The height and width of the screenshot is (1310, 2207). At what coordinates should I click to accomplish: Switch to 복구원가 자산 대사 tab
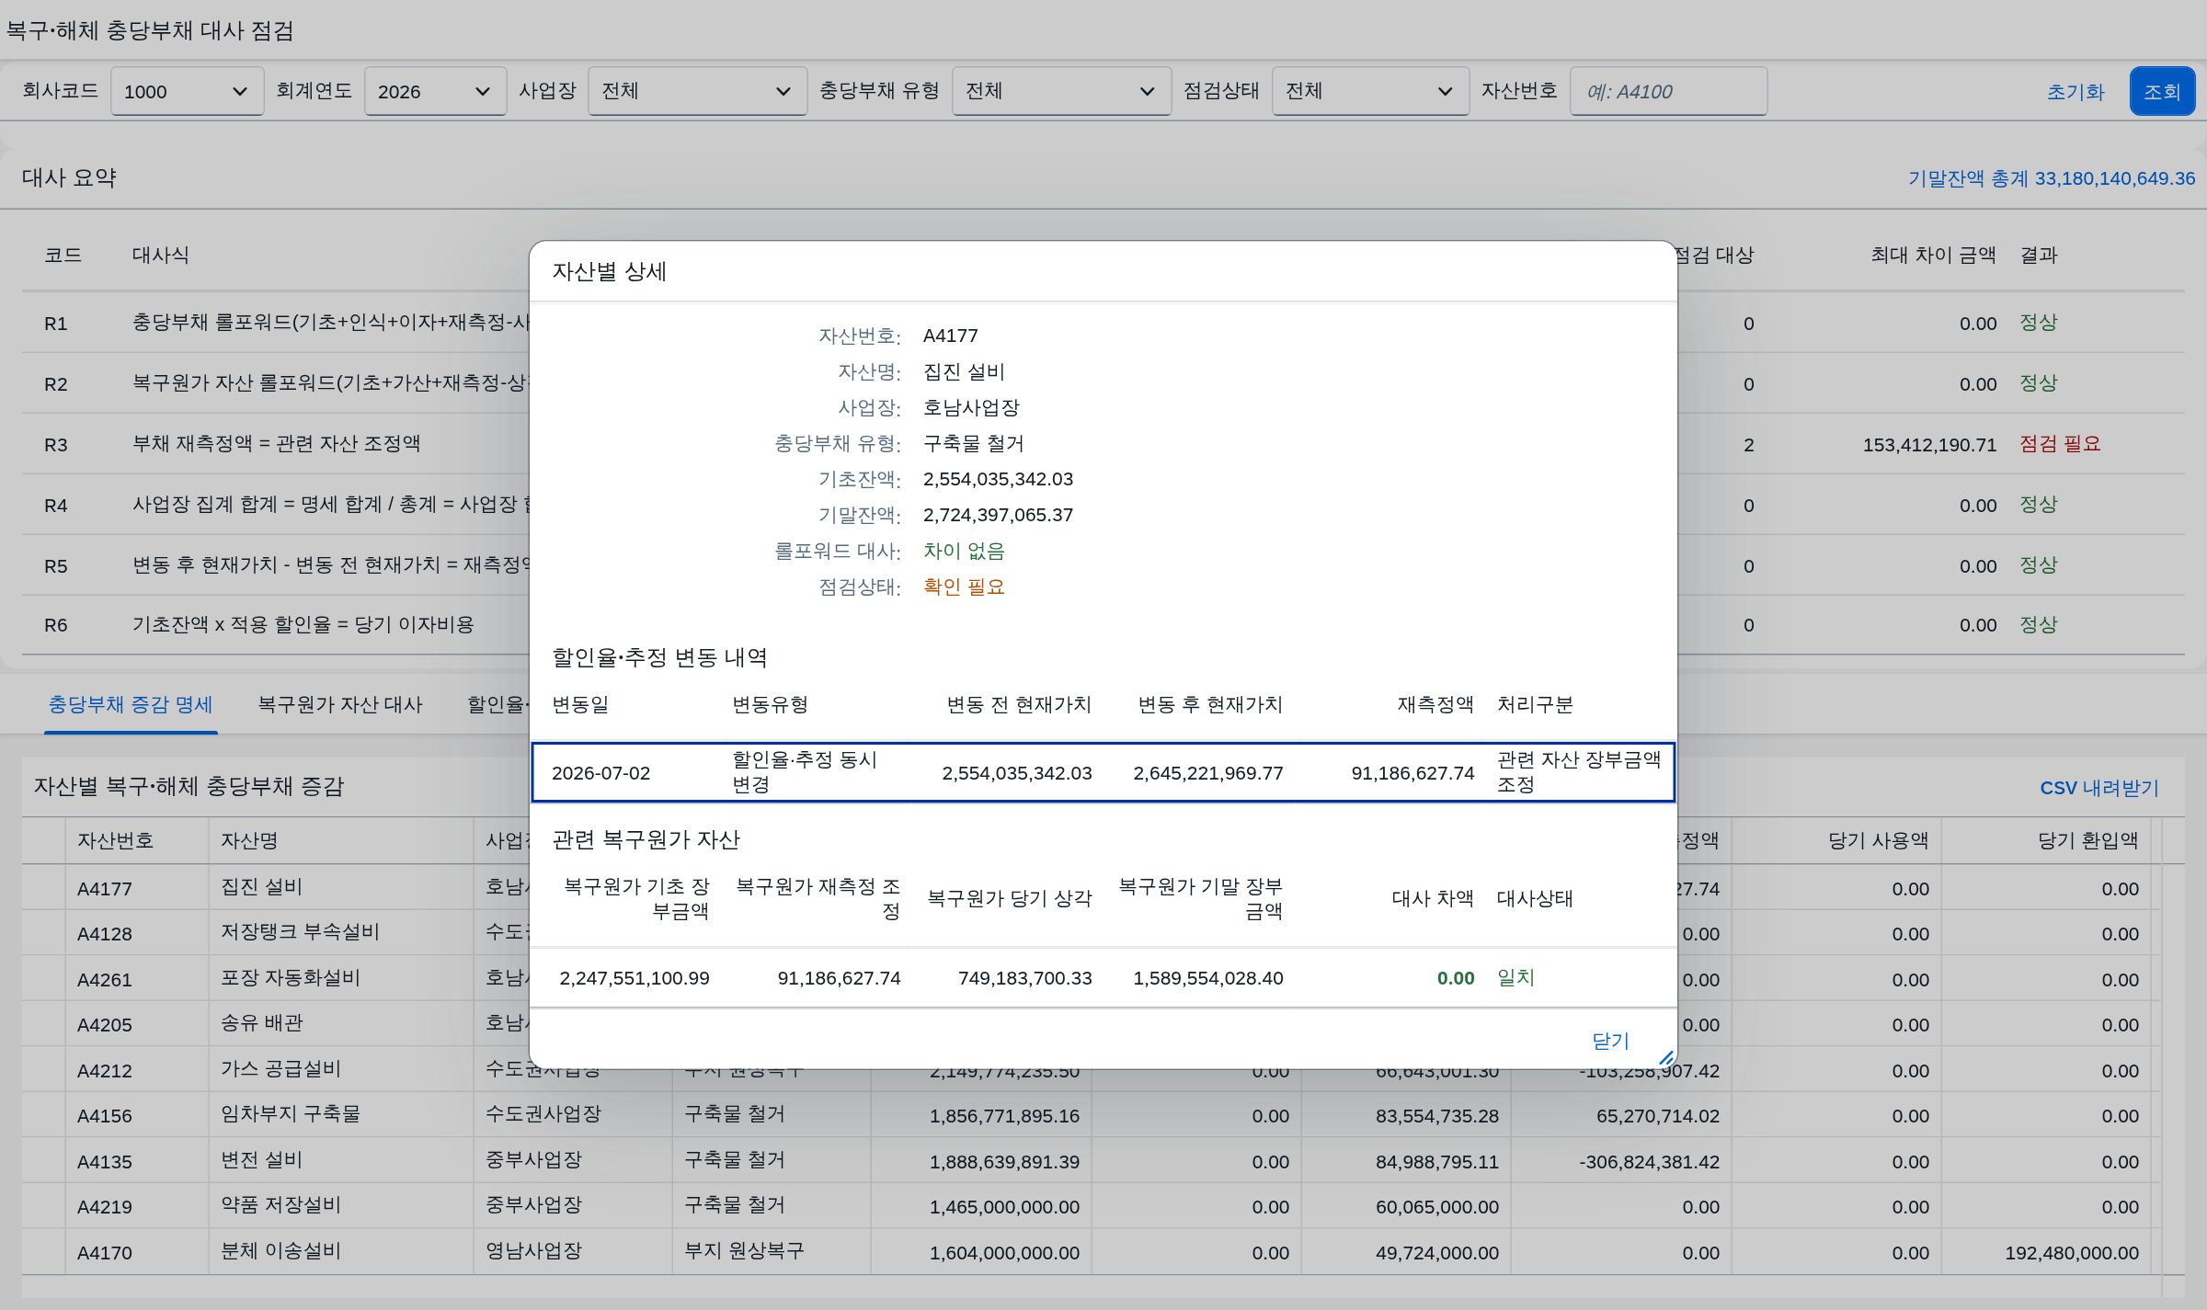coord(339,704)
